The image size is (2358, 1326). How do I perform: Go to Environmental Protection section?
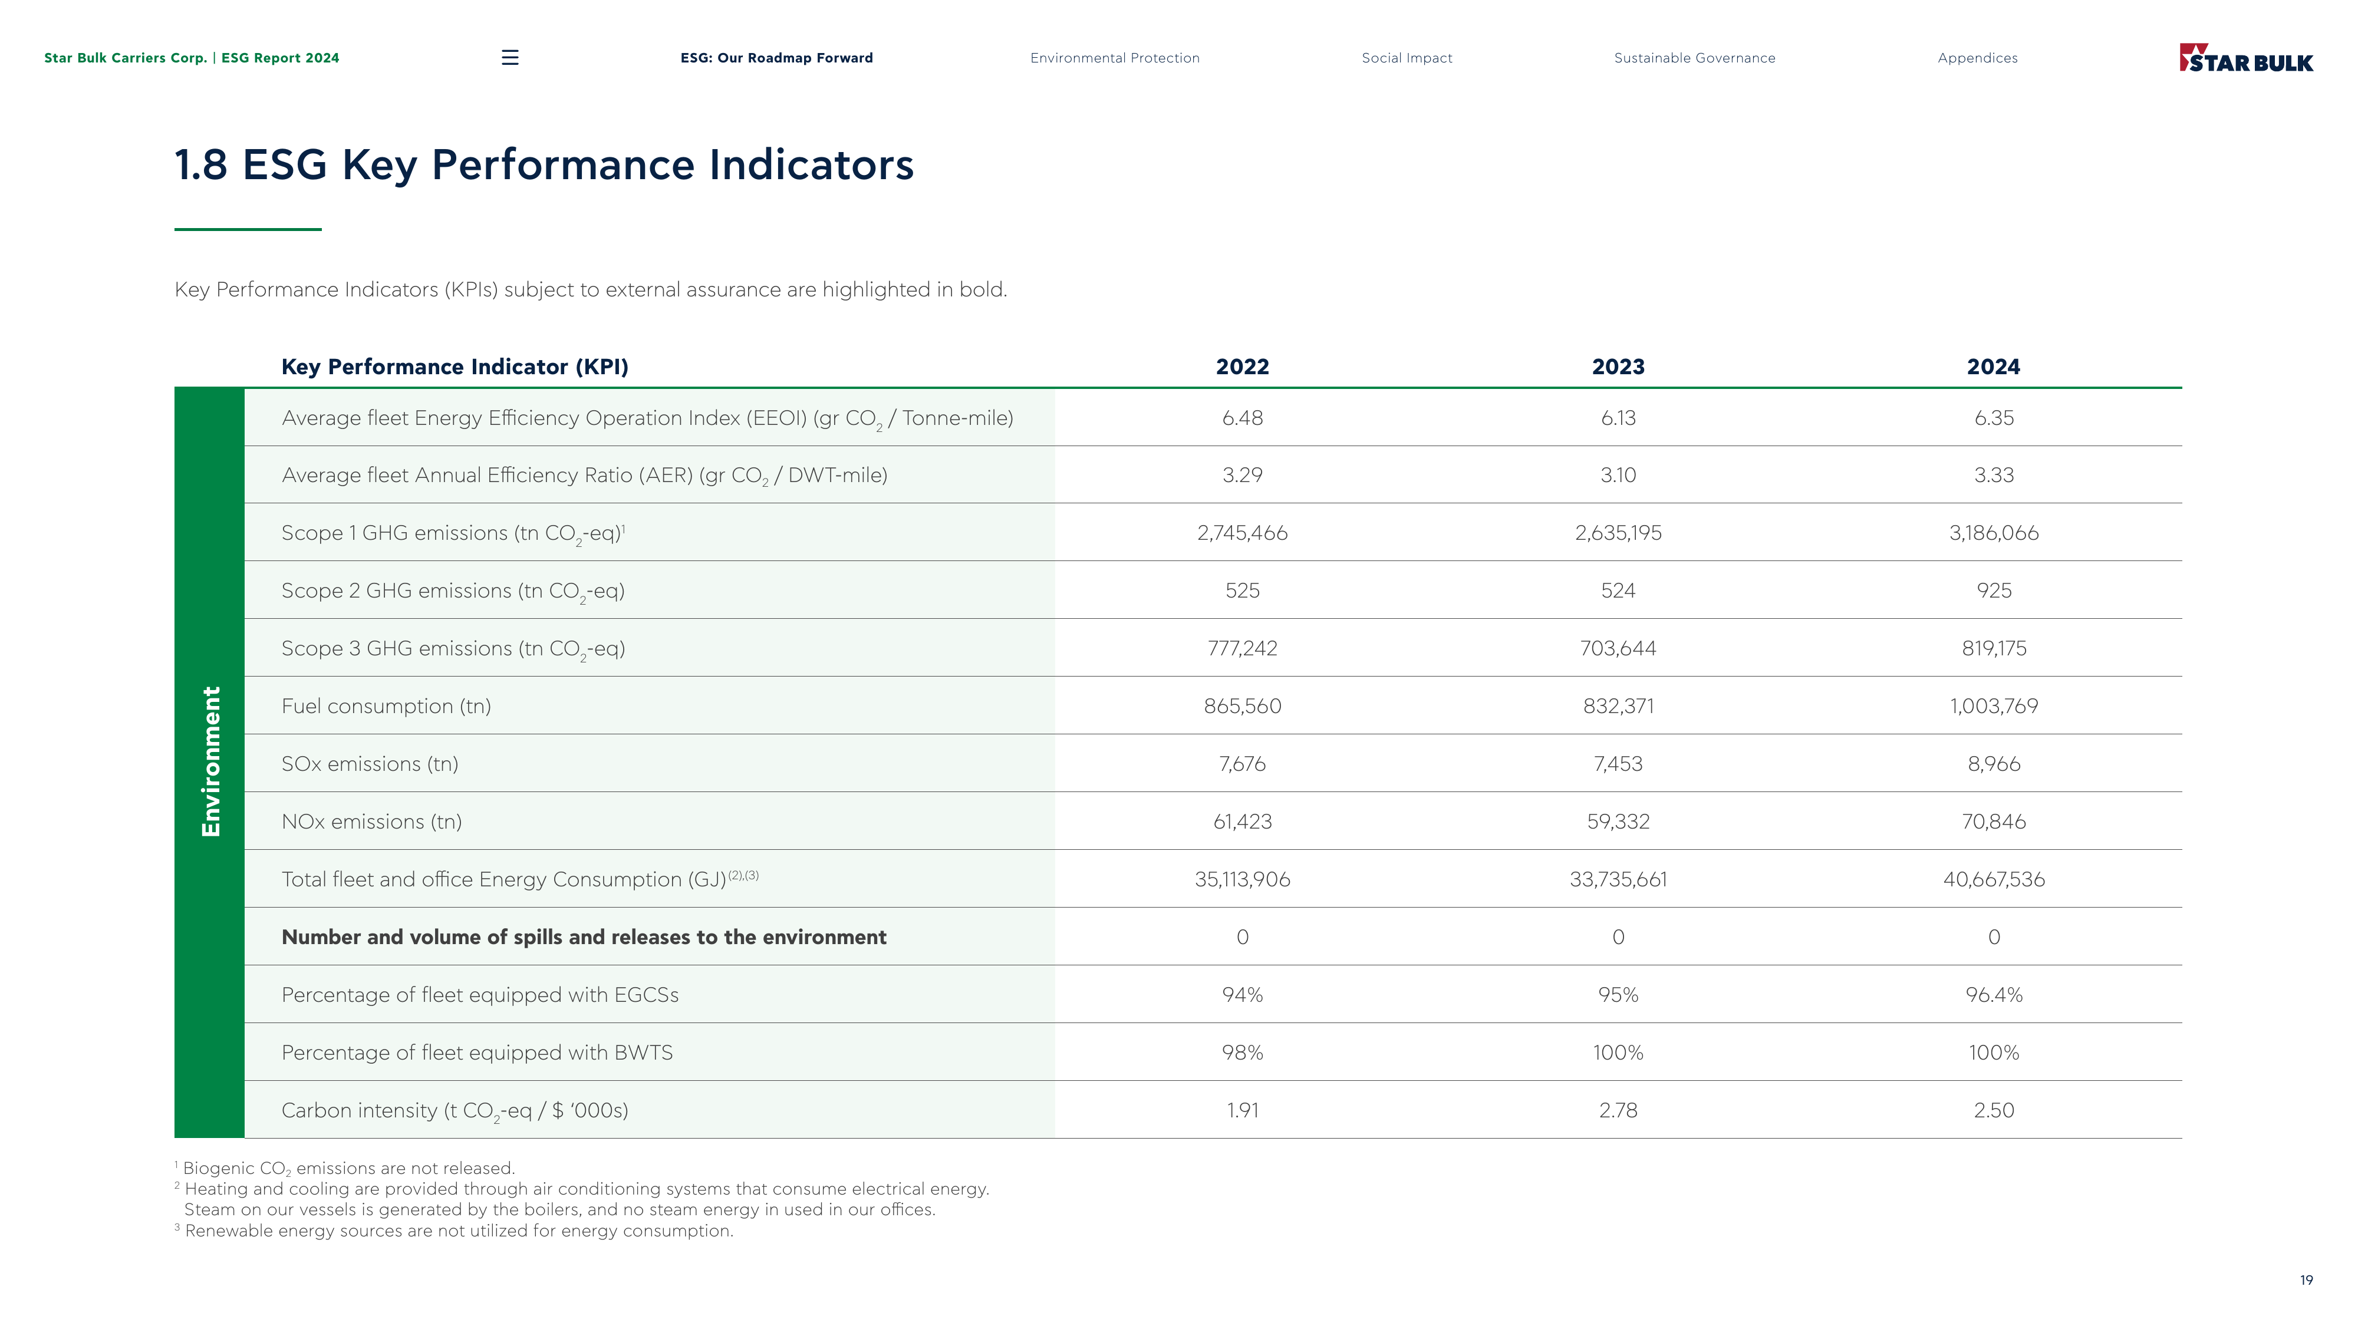click(x=1114, y=58)
